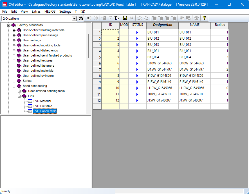Collapse the Bend zone tooling node
This screenshot has height=194, width=249.
(14, 86)
